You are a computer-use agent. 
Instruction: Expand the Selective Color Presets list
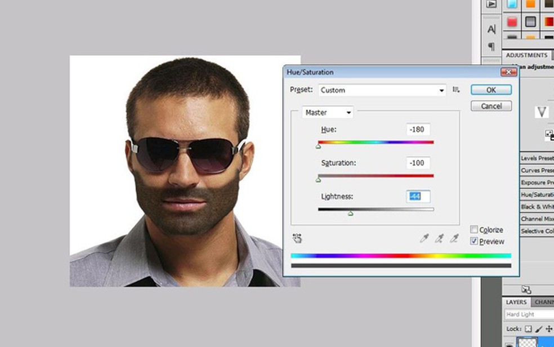coord(537,231)
